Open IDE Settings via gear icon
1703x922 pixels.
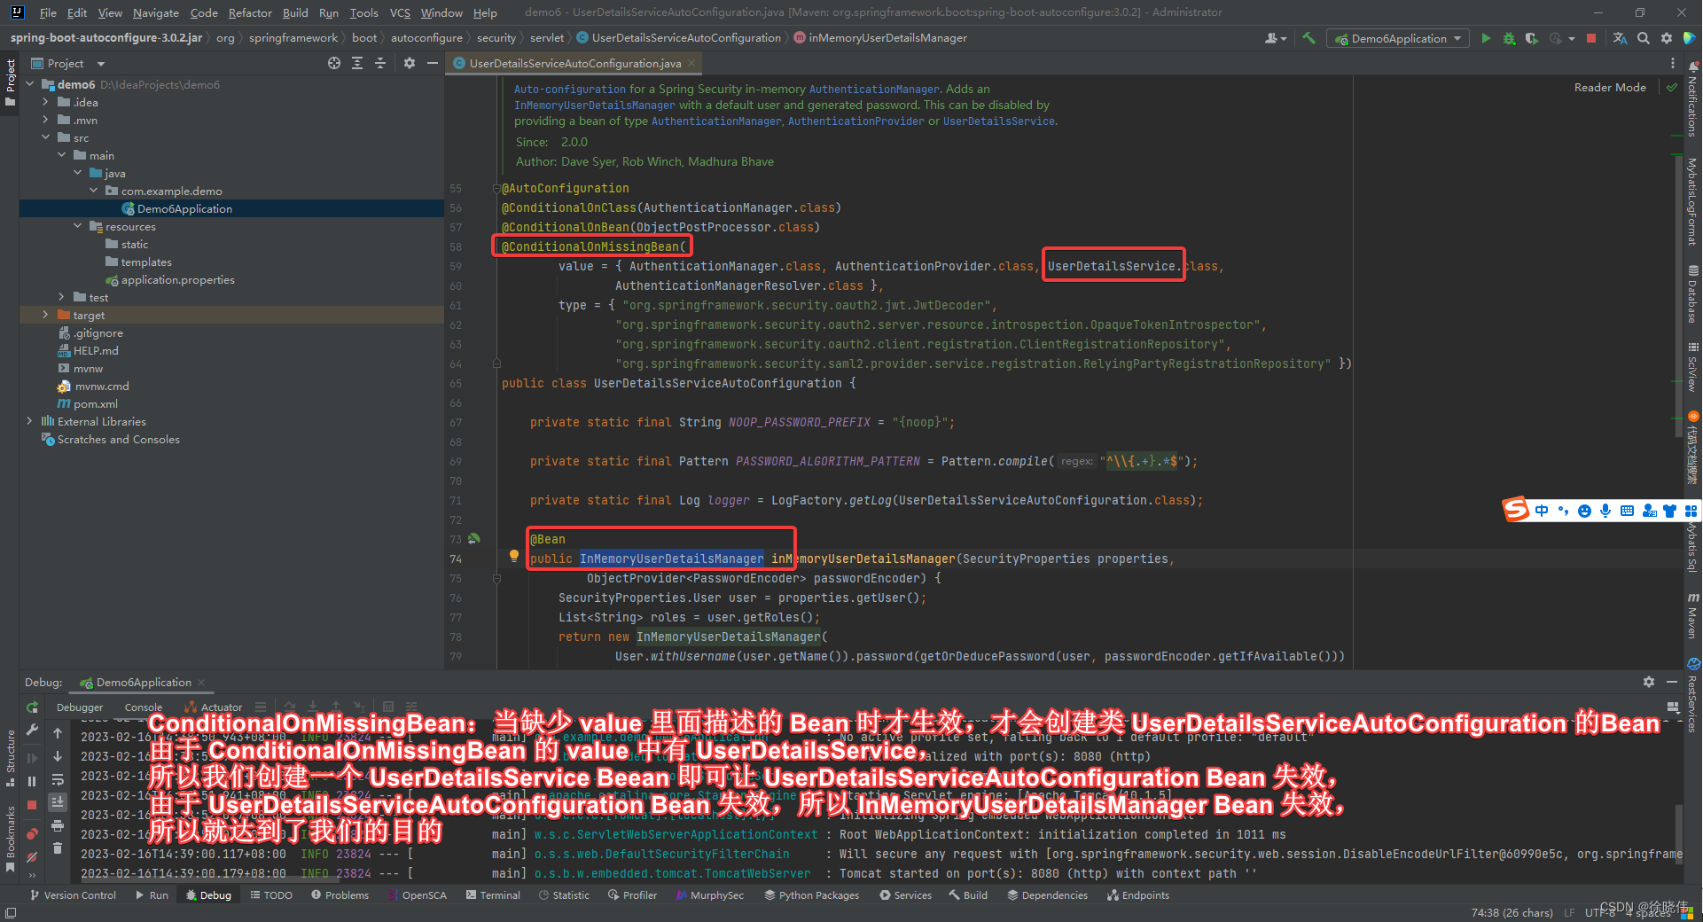[1666, 38]
